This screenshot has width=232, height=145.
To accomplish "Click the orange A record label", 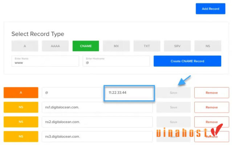I will (x=21, y=92).
